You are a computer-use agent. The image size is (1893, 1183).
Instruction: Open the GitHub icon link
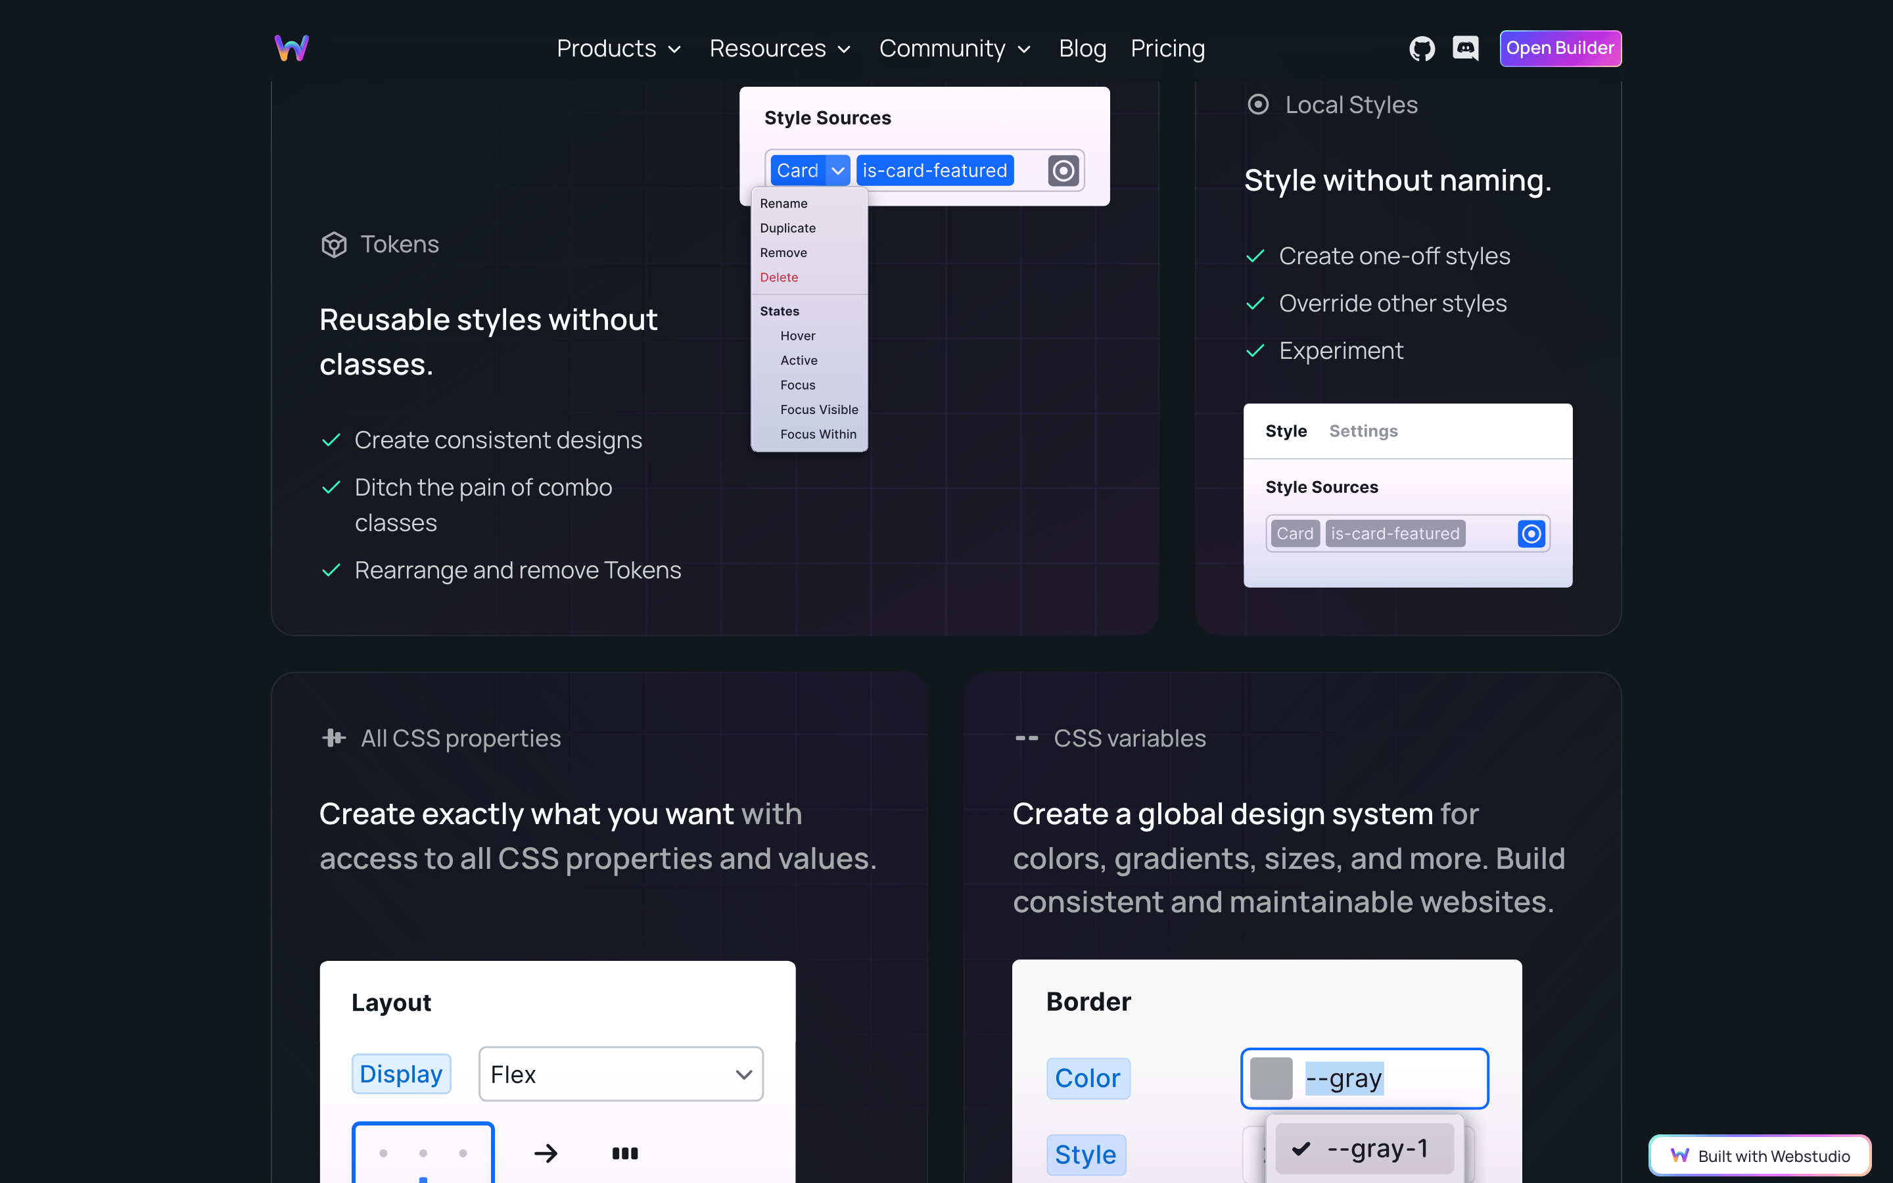click(1421, 49)
